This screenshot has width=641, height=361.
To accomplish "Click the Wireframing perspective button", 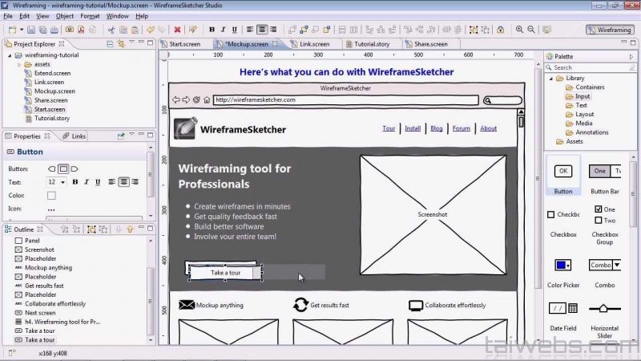I will (x=610, y=30).
